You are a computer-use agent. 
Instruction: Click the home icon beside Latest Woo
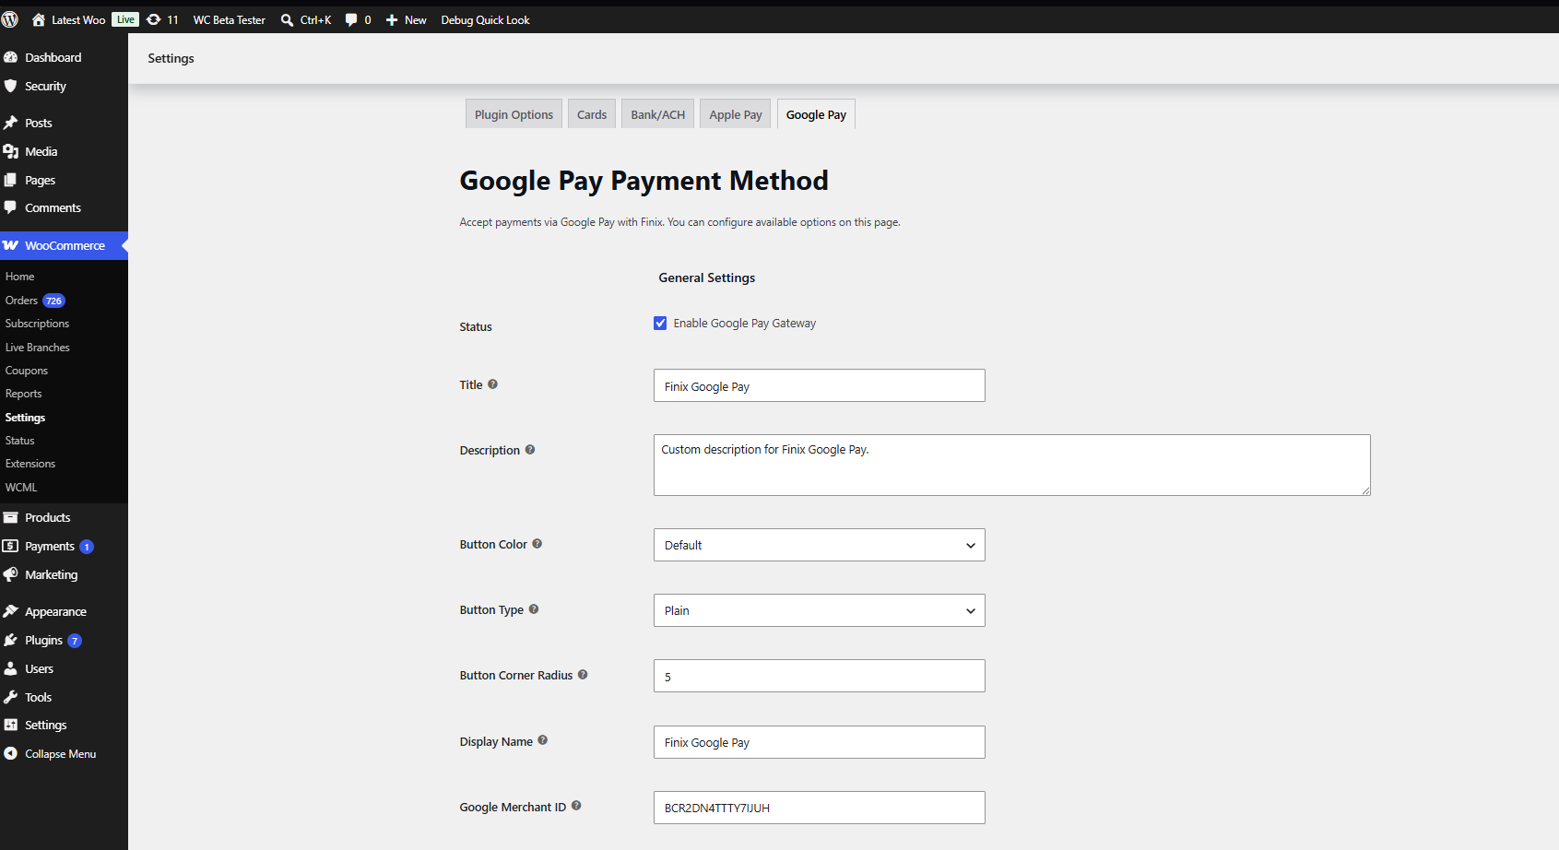[39, 19]
